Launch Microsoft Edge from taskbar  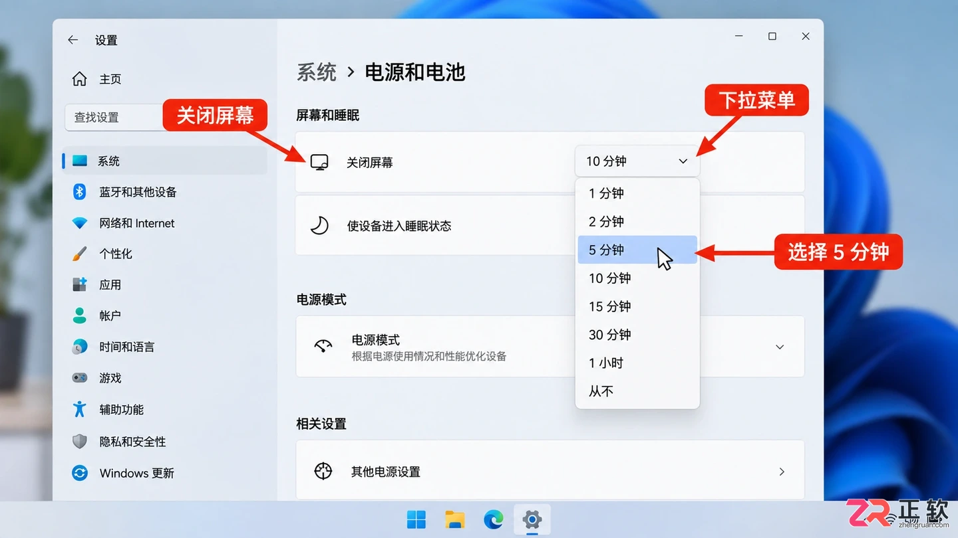point(494,519)
